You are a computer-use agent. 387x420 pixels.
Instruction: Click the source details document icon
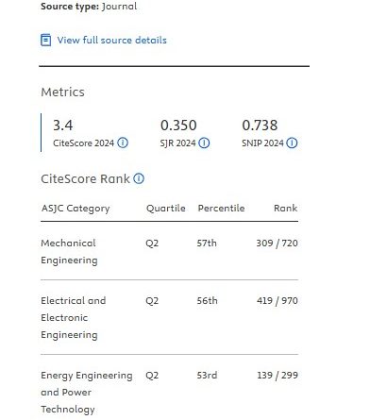point(46,40)
